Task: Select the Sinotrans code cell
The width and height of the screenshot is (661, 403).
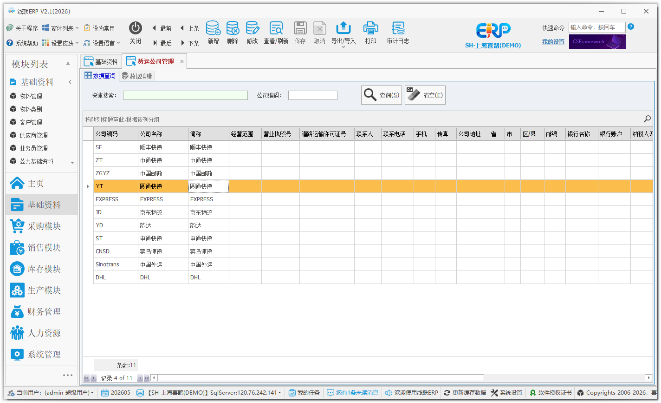Action: [116, 264]
